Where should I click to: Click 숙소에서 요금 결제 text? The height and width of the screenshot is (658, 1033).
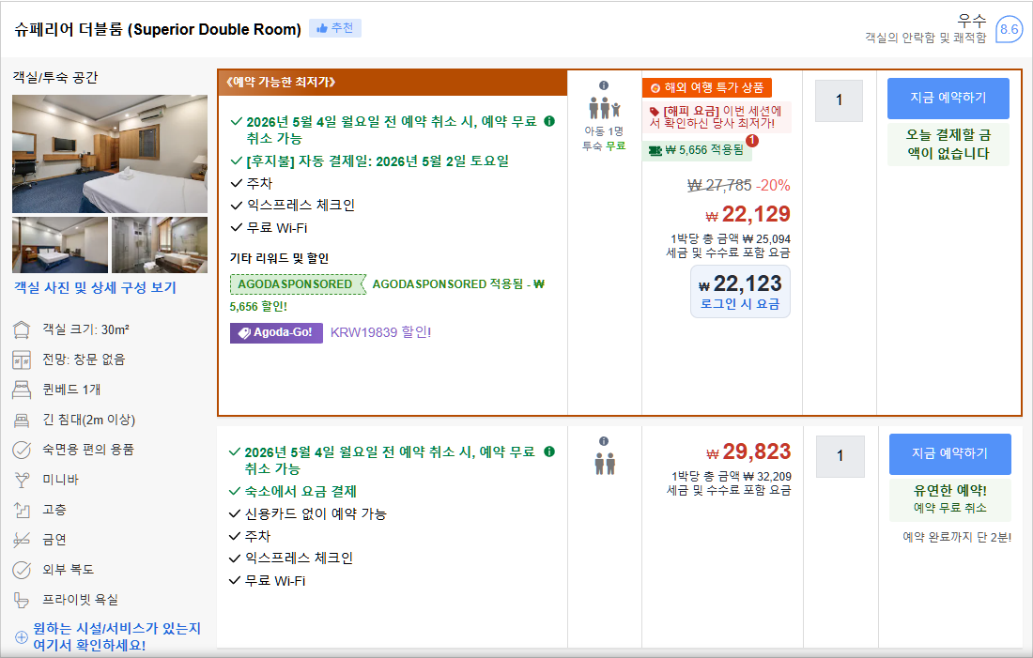coord(301,491)
